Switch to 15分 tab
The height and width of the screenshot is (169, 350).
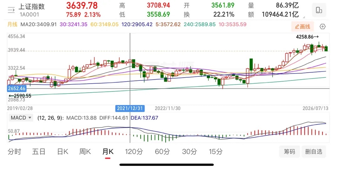point(216,152)
